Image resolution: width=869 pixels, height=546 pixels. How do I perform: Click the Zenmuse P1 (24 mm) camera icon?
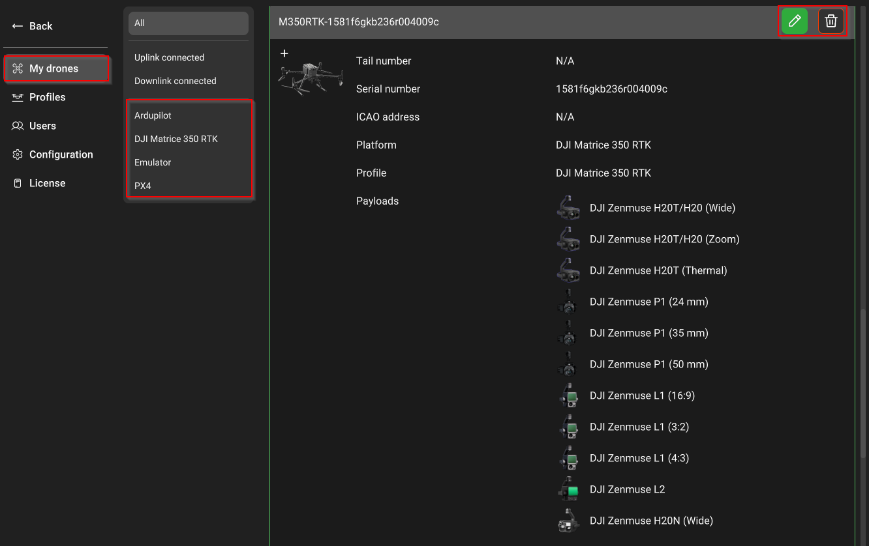coord(568,302)
